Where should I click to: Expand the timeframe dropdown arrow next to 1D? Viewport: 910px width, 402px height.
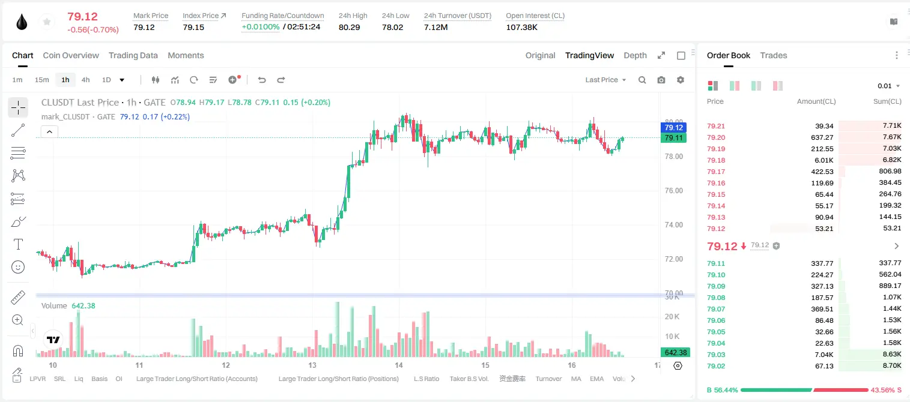122,80
